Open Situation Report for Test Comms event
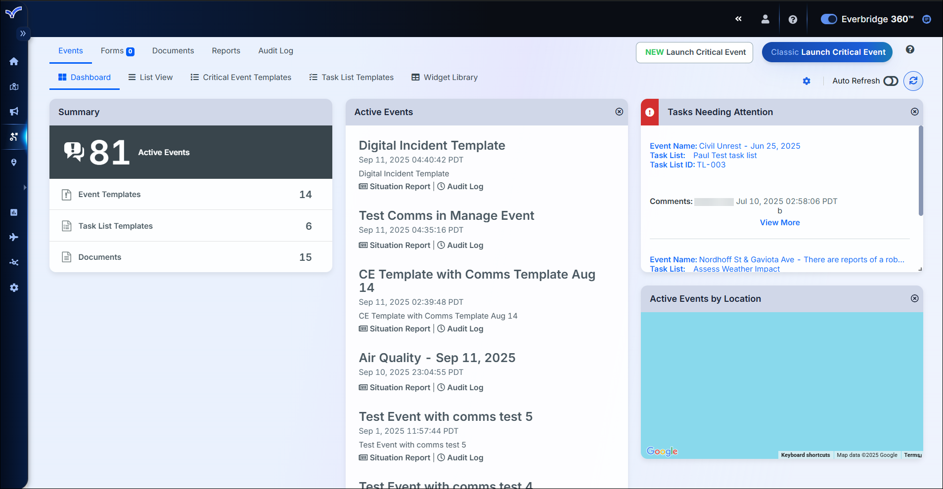The image size is (943, 489). 395,245
